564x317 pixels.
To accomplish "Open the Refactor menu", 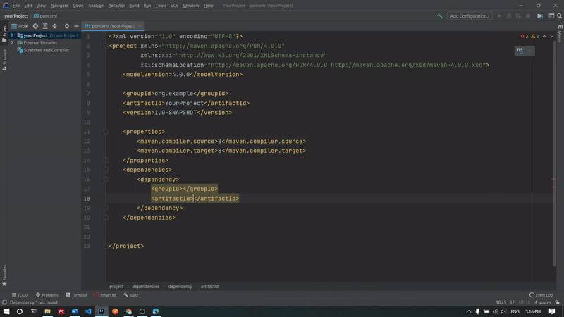I will tap(116, 6).
